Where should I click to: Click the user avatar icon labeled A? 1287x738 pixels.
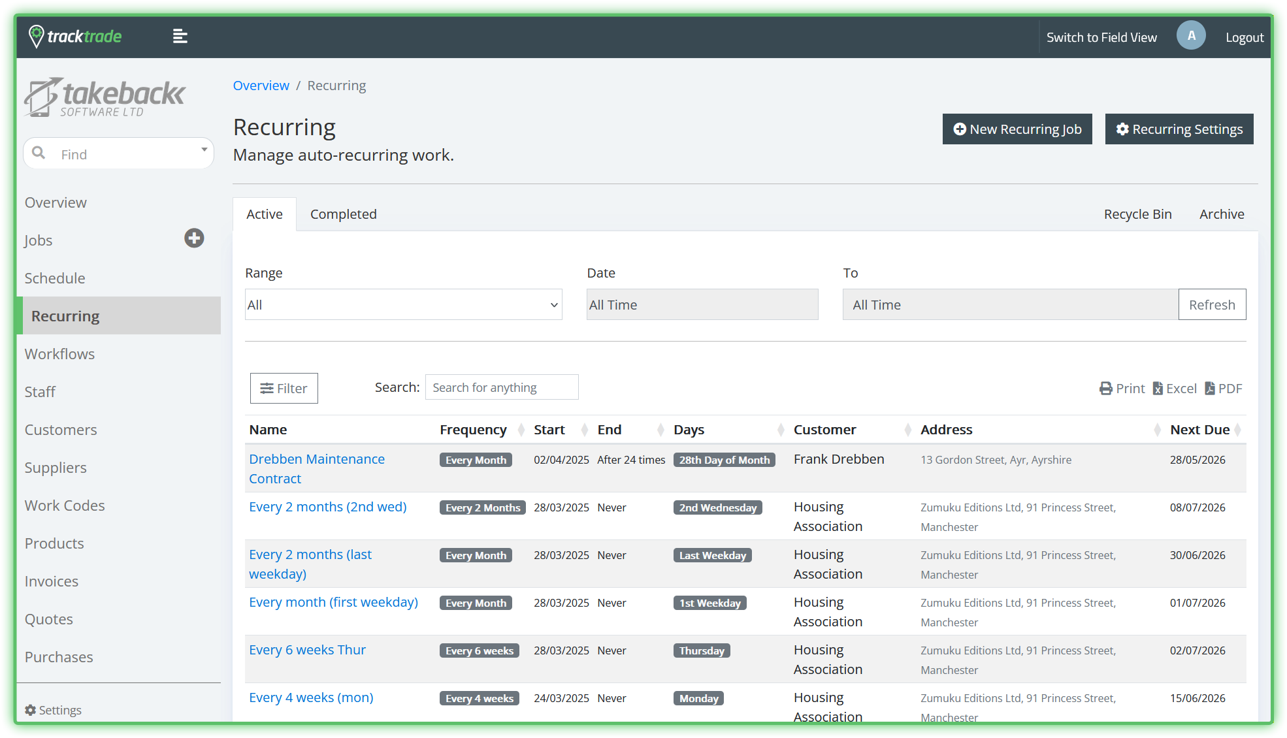[1190, 36]
